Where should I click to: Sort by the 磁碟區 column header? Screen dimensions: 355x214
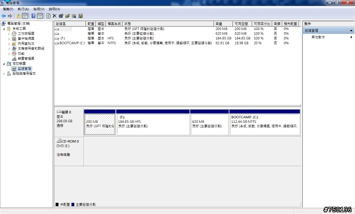click(x=70, y=24)
